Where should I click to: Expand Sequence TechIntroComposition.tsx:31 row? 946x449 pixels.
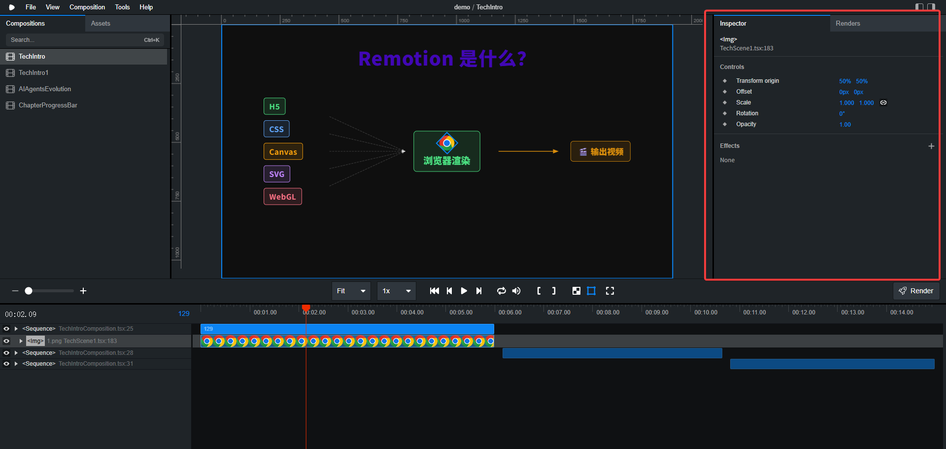(16, 364)
